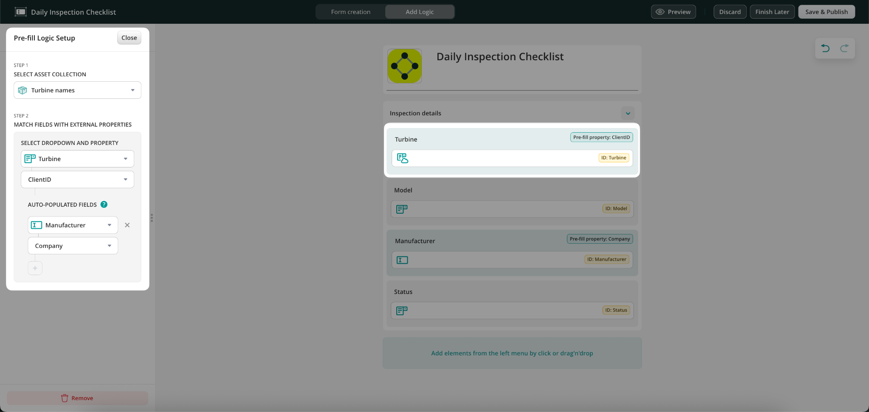
Task: Open the Turbine names asset collection dropdown
Action: pyautogui.click(x=77, y=90)
